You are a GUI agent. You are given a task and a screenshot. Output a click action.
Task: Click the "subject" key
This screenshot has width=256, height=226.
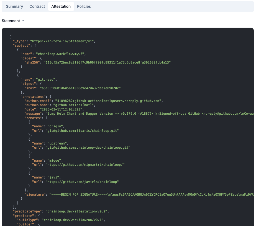(22, 46)
